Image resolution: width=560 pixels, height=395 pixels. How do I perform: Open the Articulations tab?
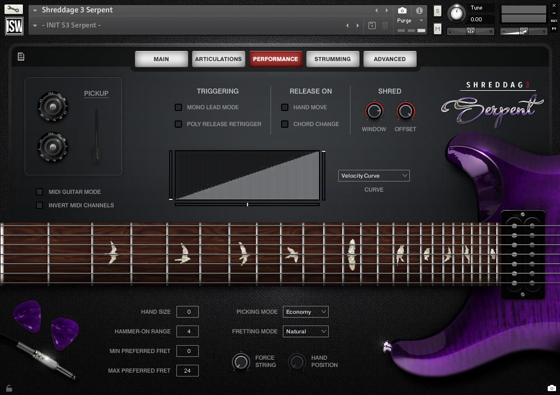[x=218, y=58]
